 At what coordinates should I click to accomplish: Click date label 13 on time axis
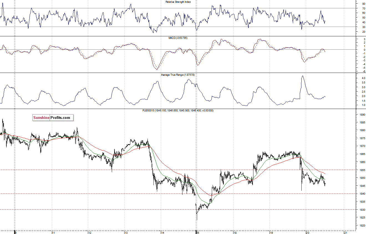126,232
